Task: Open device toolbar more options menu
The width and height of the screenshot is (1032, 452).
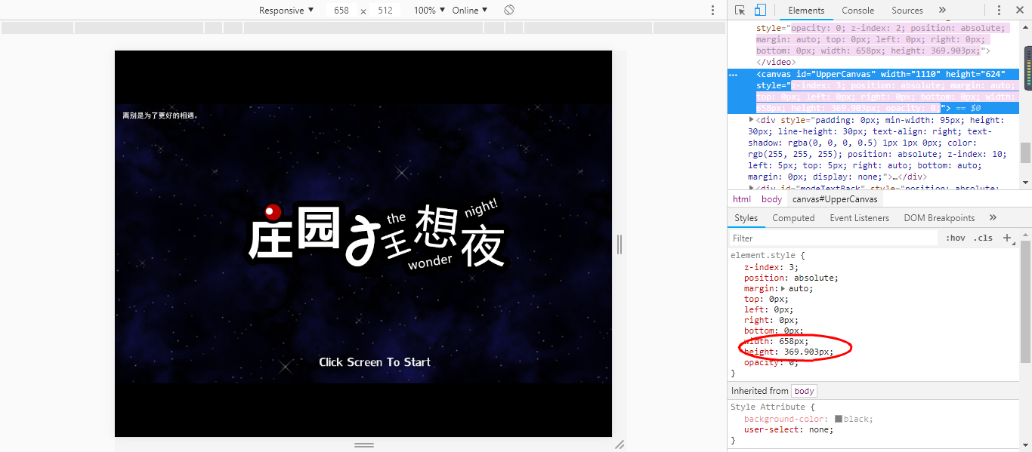Action: click(712, 11)
